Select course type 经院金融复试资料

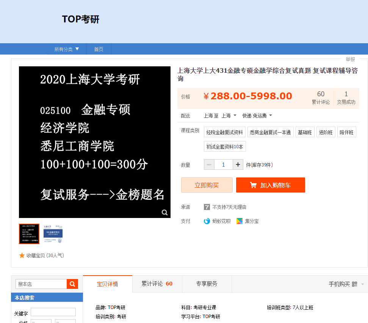(x=225, y=132)
